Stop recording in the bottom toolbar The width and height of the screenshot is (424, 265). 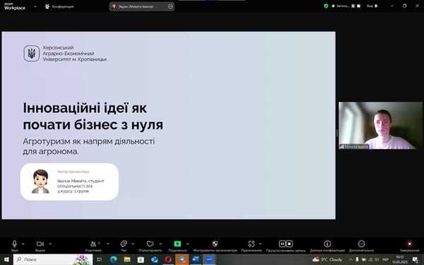click(289, 244)
